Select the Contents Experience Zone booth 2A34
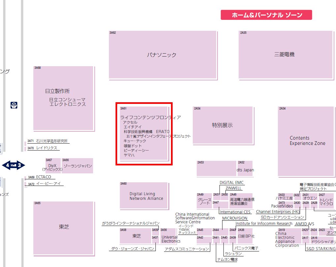 306,141
